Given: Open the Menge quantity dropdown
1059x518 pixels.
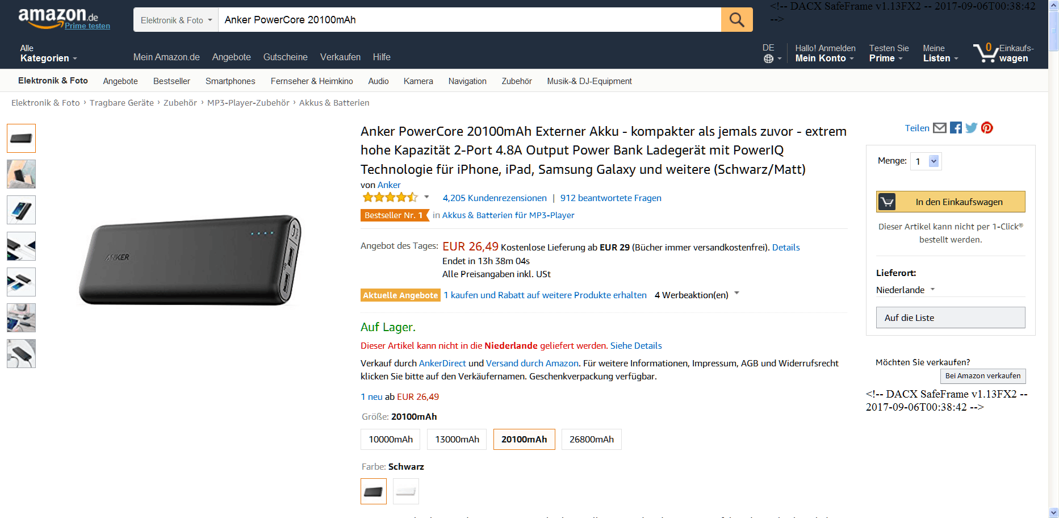Looking at the screenshot, I should click(926, 161).
